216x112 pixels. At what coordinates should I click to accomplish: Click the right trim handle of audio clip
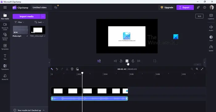[127, 98]
